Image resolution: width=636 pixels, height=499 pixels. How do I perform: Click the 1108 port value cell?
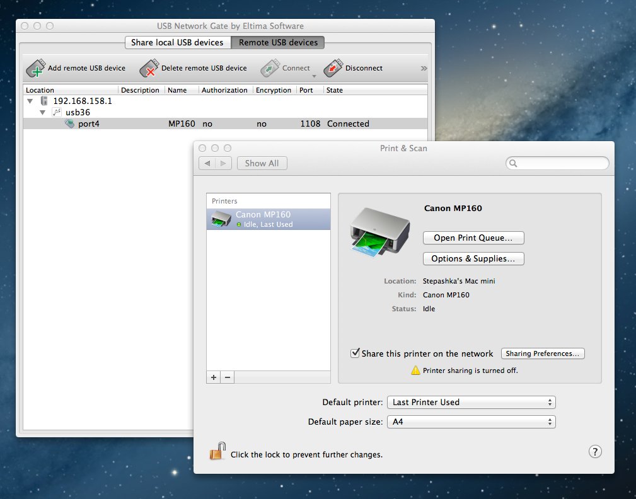[310, 123]
